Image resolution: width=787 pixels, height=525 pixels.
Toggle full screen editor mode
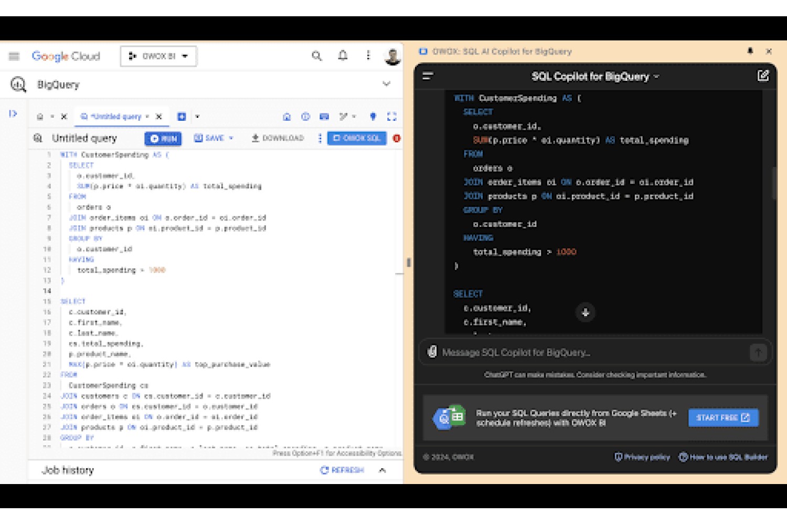click(x=392, y=117)
